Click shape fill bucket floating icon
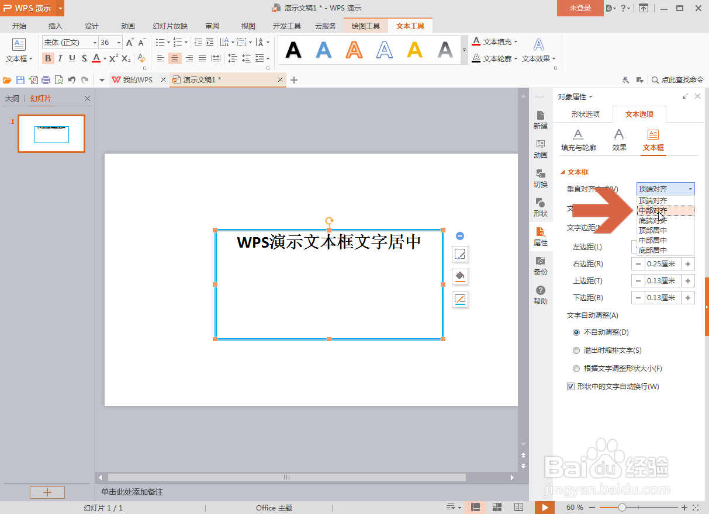This screenshot has height=514, width=709. tap(460, 277)
